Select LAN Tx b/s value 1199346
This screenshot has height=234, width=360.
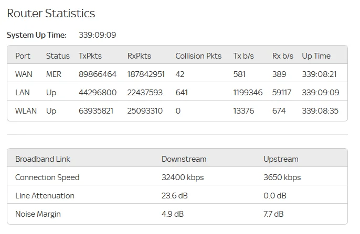click(x=248, y=93)
